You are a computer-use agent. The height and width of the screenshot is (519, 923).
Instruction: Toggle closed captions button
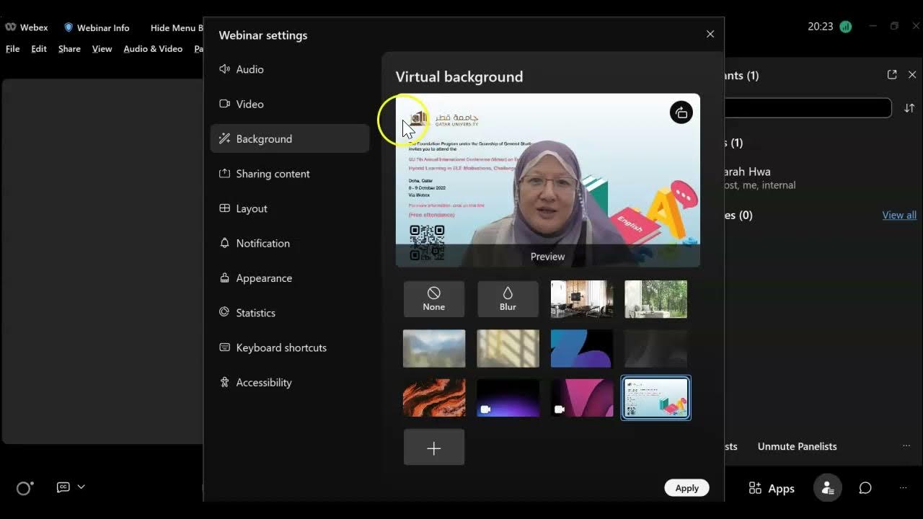click(x=63, y=487)
